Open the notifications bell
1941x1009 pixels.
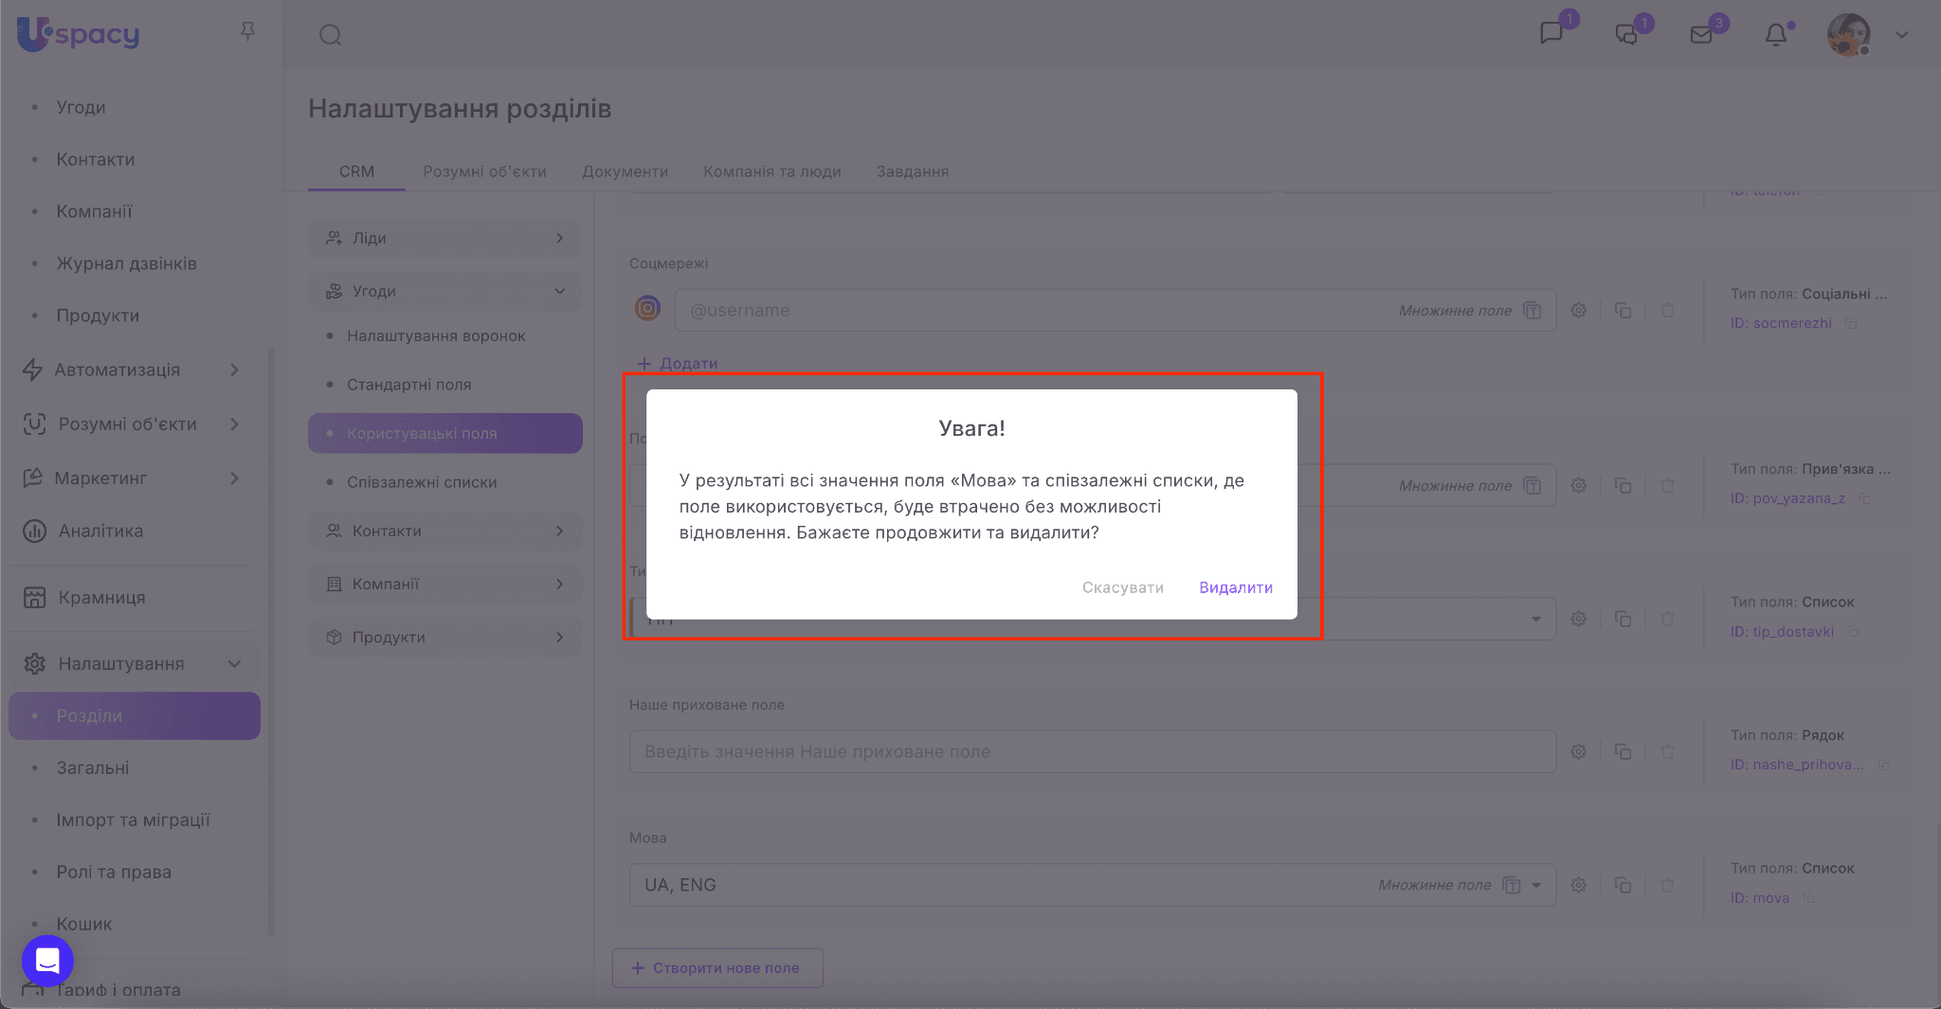pos(1775,35)
